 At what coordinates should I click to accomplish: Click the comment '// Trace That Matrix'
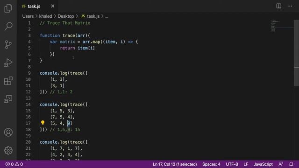tap(65, 23)
